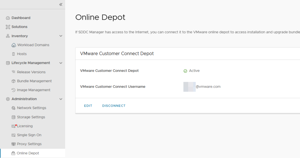Open Network Settings in sidebar
The image size is (300, 158).
coord(31,108)
